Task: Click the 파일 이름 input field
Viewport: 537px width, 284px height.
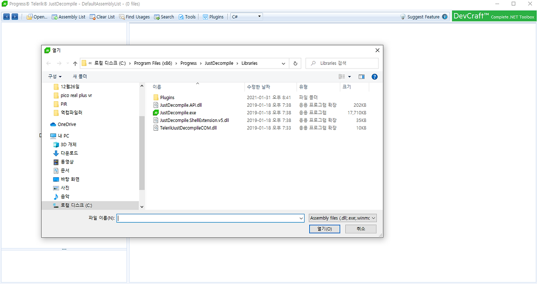Action: coord(210,218)
